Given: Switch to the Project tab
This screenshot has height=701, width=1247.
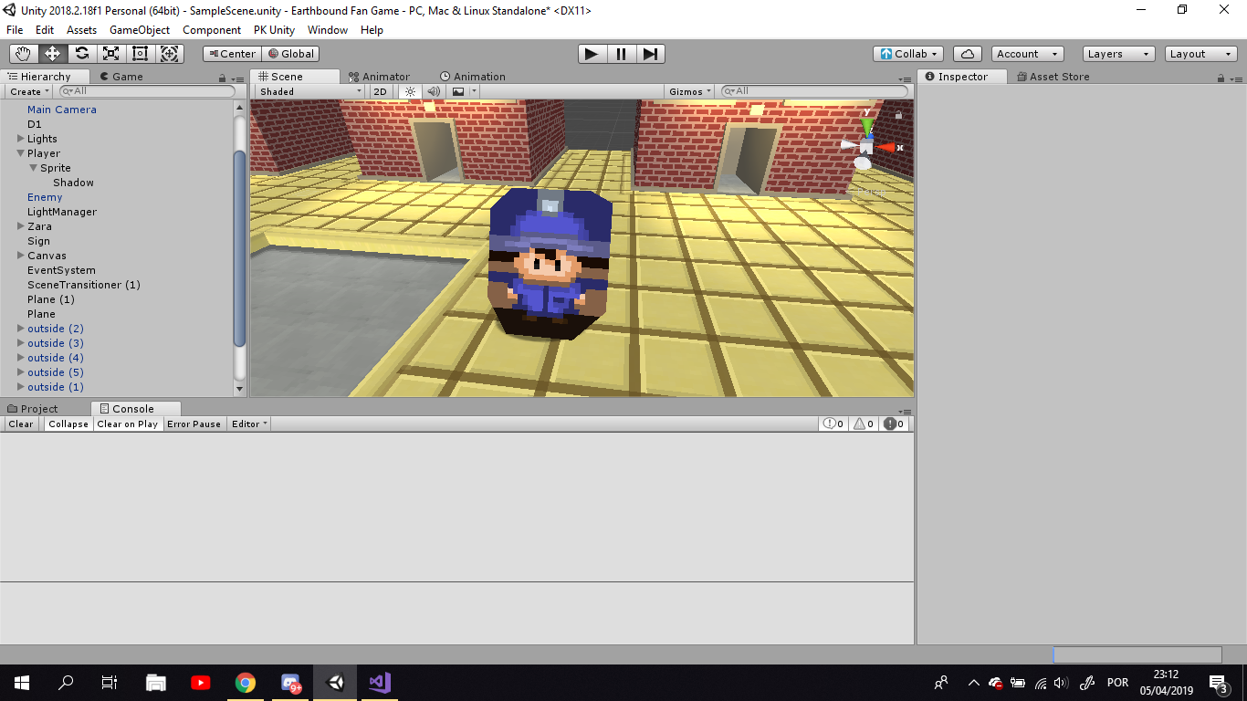Looking at the screenshot, I should (x=33, y=409).
